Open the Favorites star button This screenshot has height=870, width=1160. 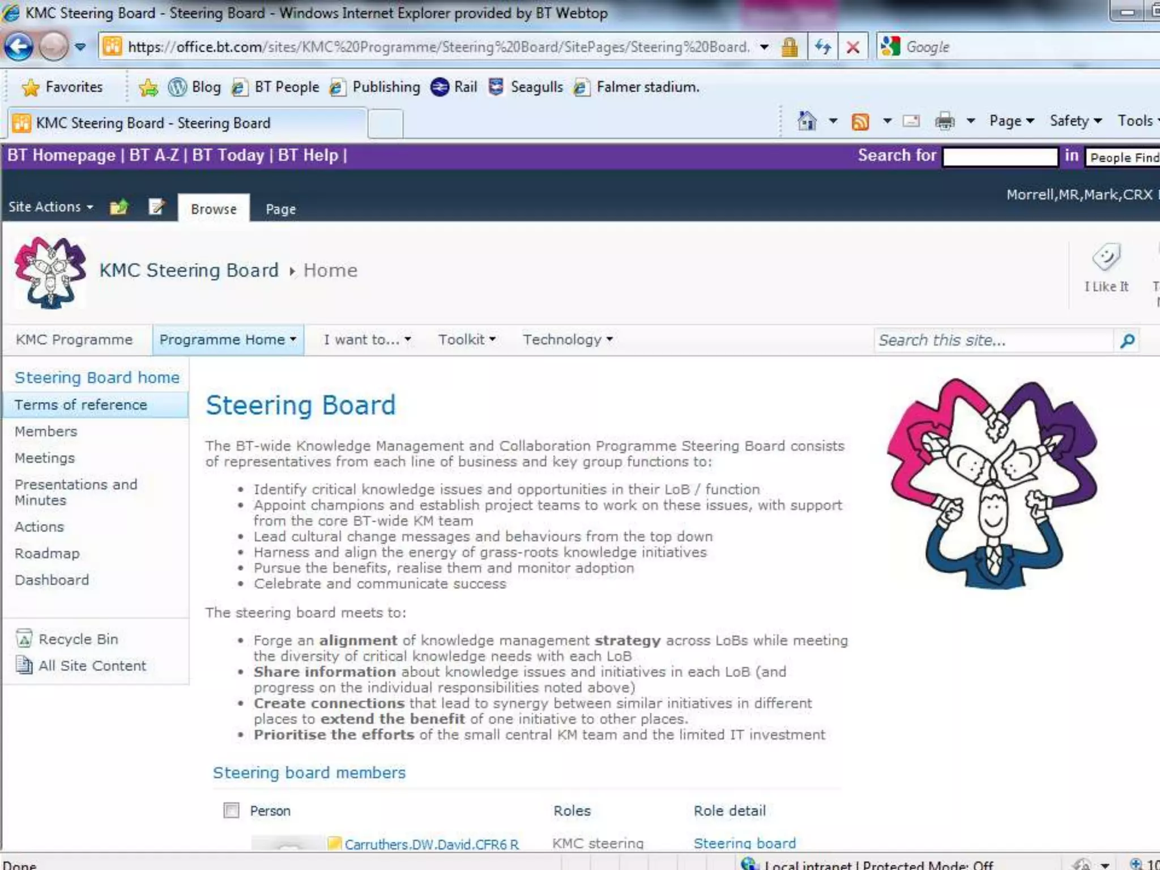click(62, 87)
